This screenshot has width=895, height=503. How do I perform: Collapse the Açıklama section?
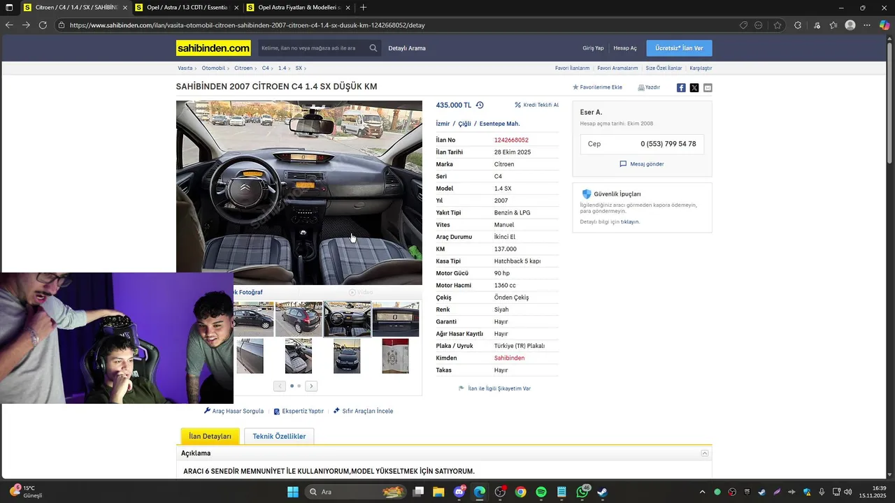coord(705,453)
